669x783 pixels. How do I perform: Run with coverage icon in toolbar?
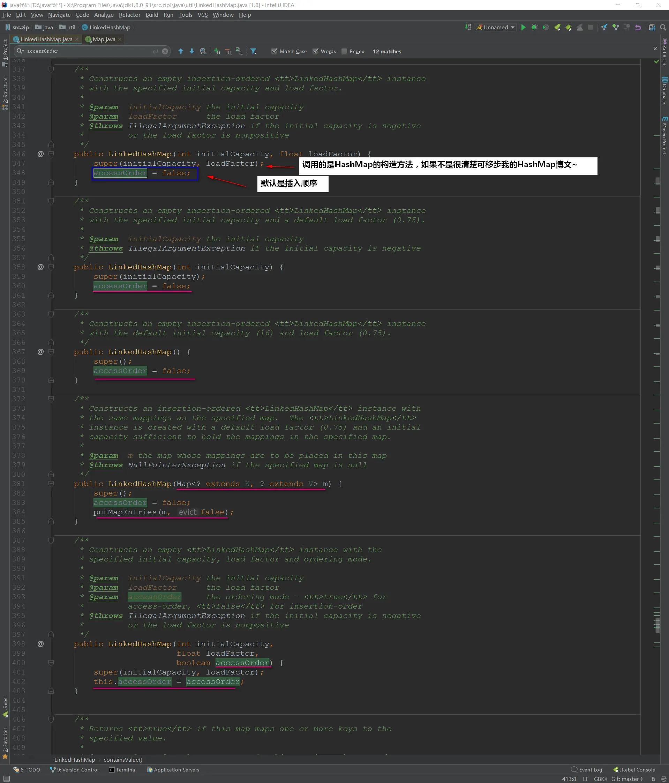coord(546,27)
